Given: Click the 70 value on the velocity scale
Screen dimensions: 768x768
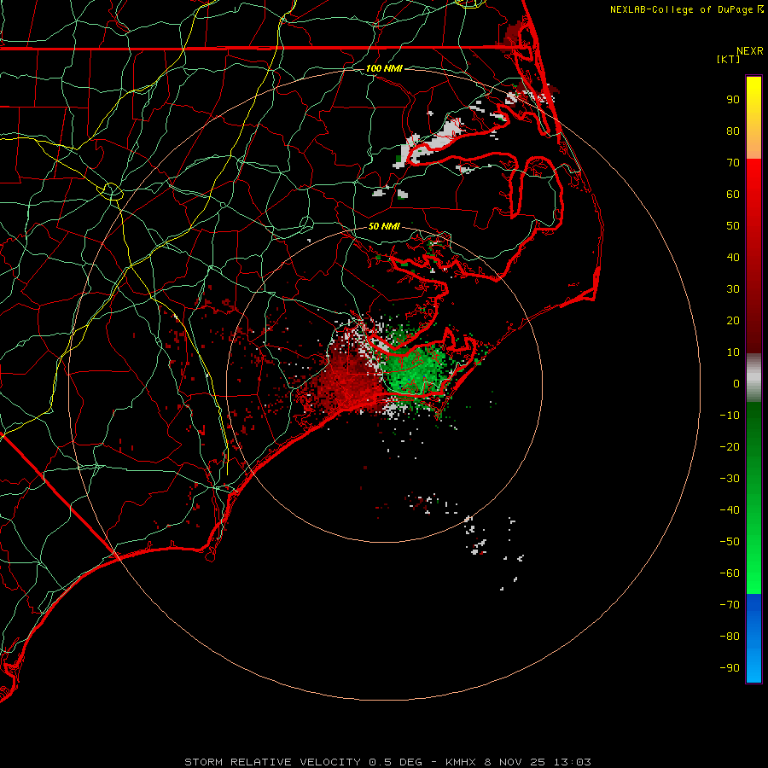Looking at the screenshot, I should 733,163.
